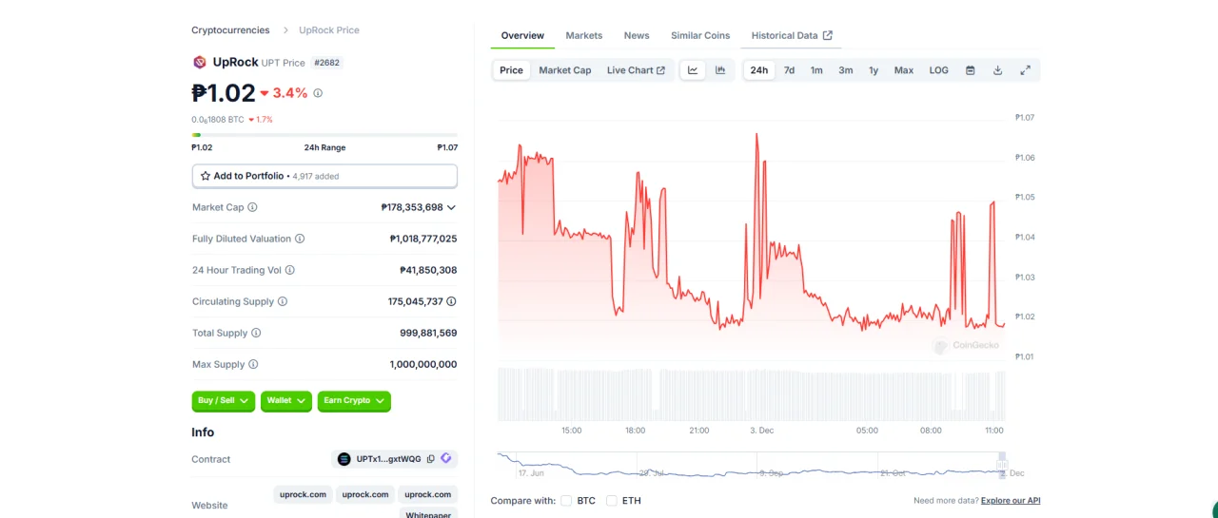Open the Explore our API link
The image size is (1218, 518).
point(1011,500)
